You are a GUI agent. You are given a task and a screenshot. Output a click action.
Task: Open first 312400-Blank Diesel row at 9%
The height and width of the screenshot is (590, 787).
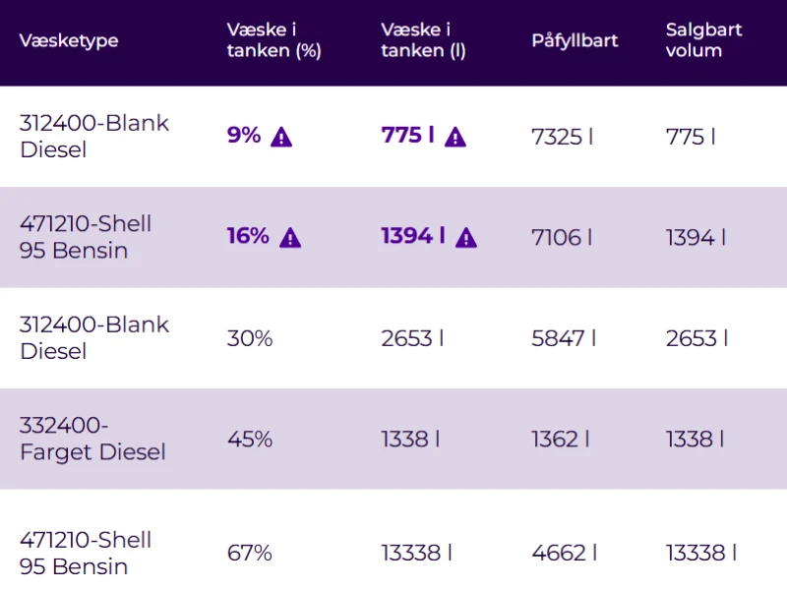point(94,136)
